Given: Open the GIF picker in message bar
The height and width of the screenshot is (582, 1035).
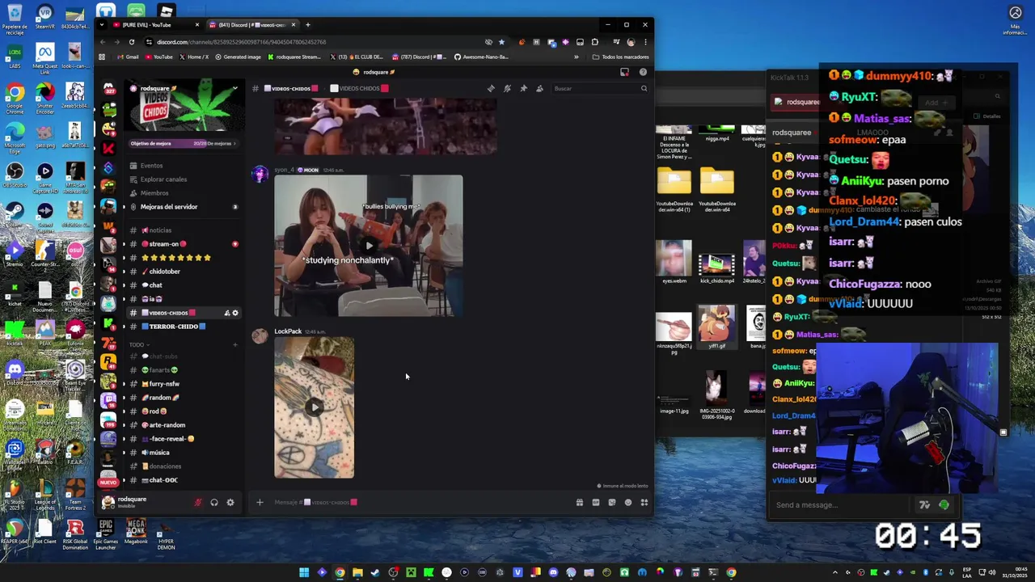Looking at the screenshot, I should 595,502.
